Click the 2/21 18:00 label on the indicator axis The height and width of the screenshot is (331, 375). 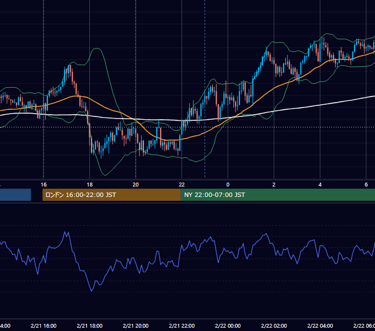[90, 326]
